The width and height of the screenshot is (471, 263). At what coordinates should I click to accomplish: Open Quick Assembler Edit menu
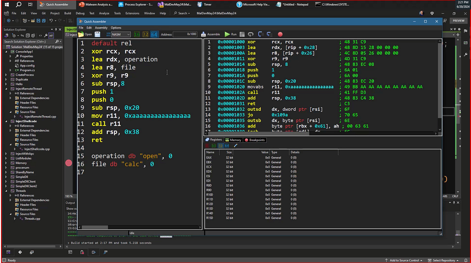click(x=89, y=28)
